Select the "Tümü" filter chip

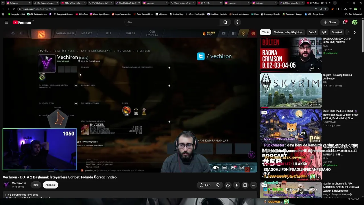(265, 32)
